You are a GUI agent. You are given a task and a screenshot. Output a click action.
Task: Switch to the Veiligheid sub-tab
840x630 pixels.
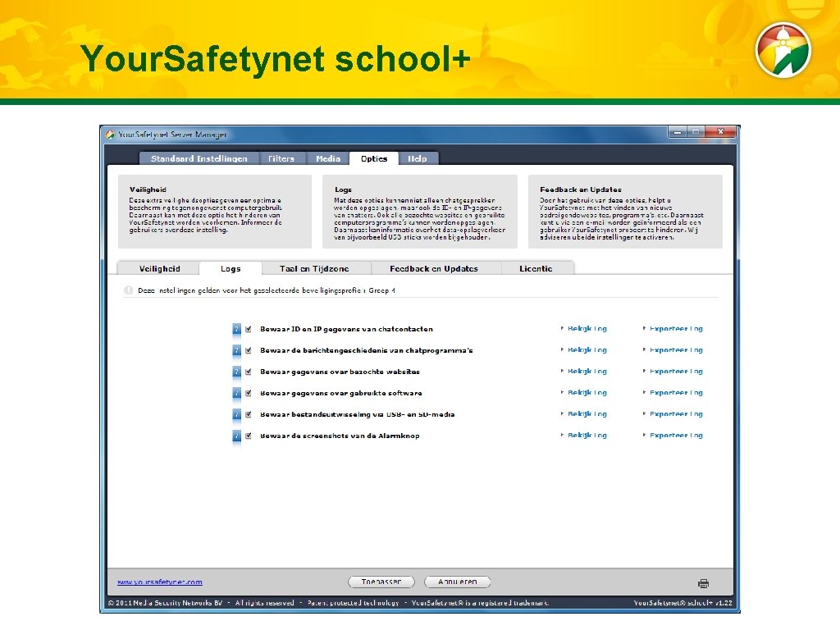coord(159,268)
